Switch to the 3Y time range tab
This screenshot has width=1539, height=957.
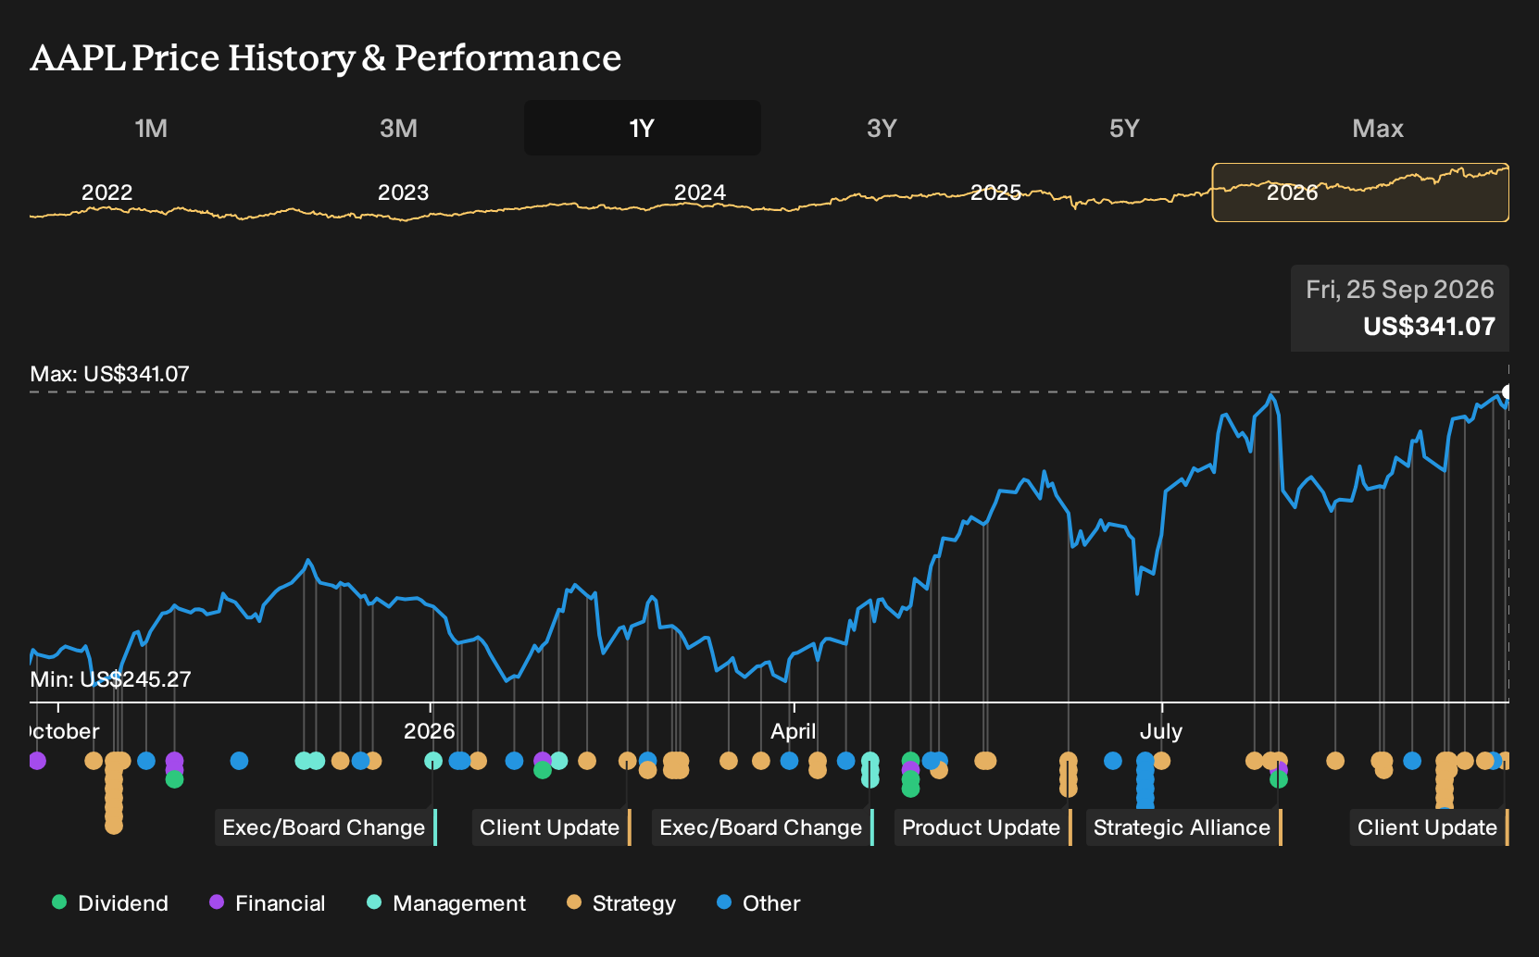882,128
